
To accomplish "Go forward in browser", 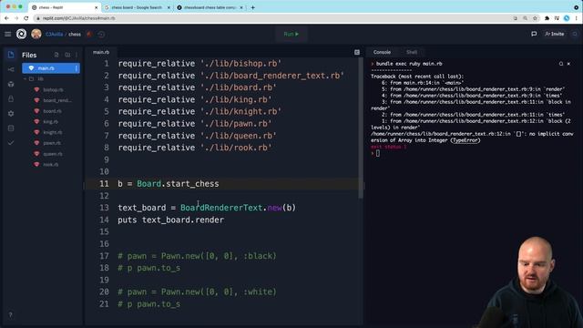I will tap(16, 18).
